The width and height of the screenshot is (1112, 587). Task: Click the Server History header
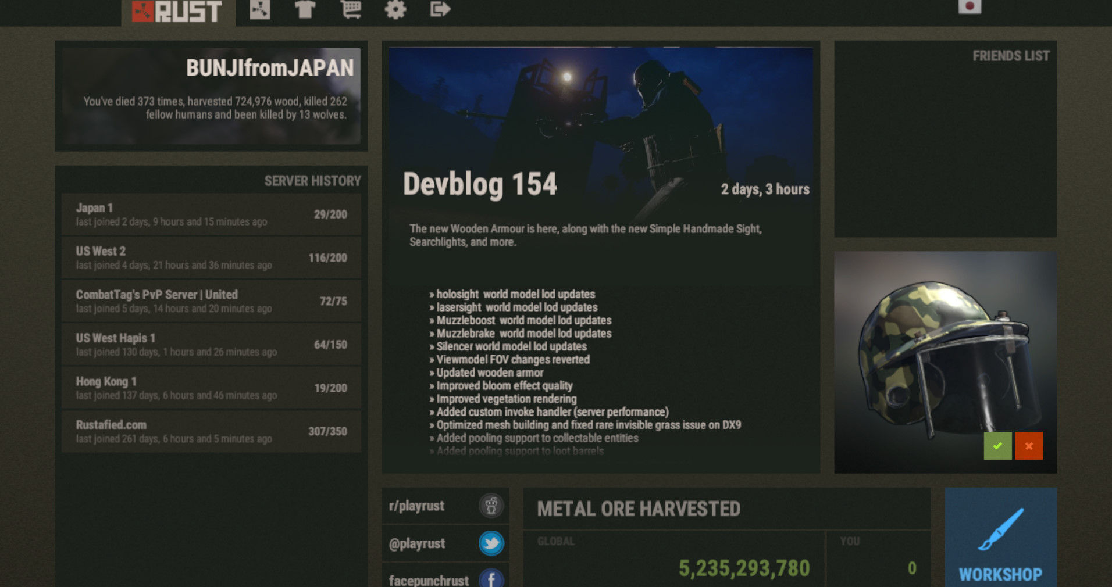[313, 181]
